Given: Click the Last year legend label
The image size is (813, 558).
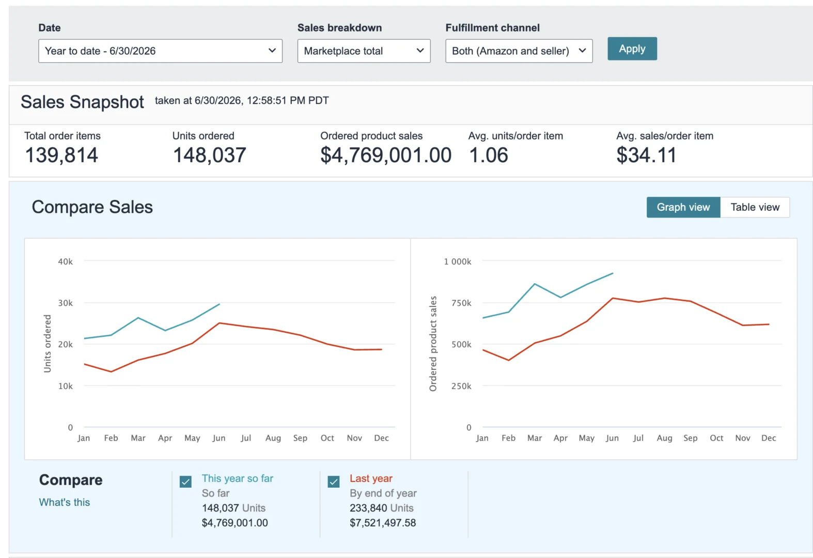Looking at the screenshot, I should click(371, 478).
